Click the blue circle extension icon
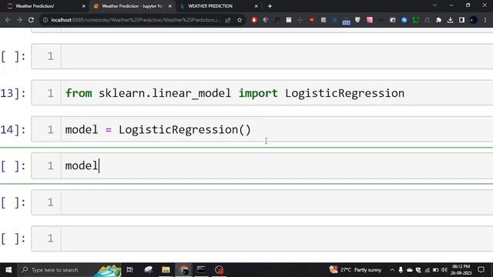Viewport: 493px width, 277px height. pyautogui.click(x=404, y=20)
